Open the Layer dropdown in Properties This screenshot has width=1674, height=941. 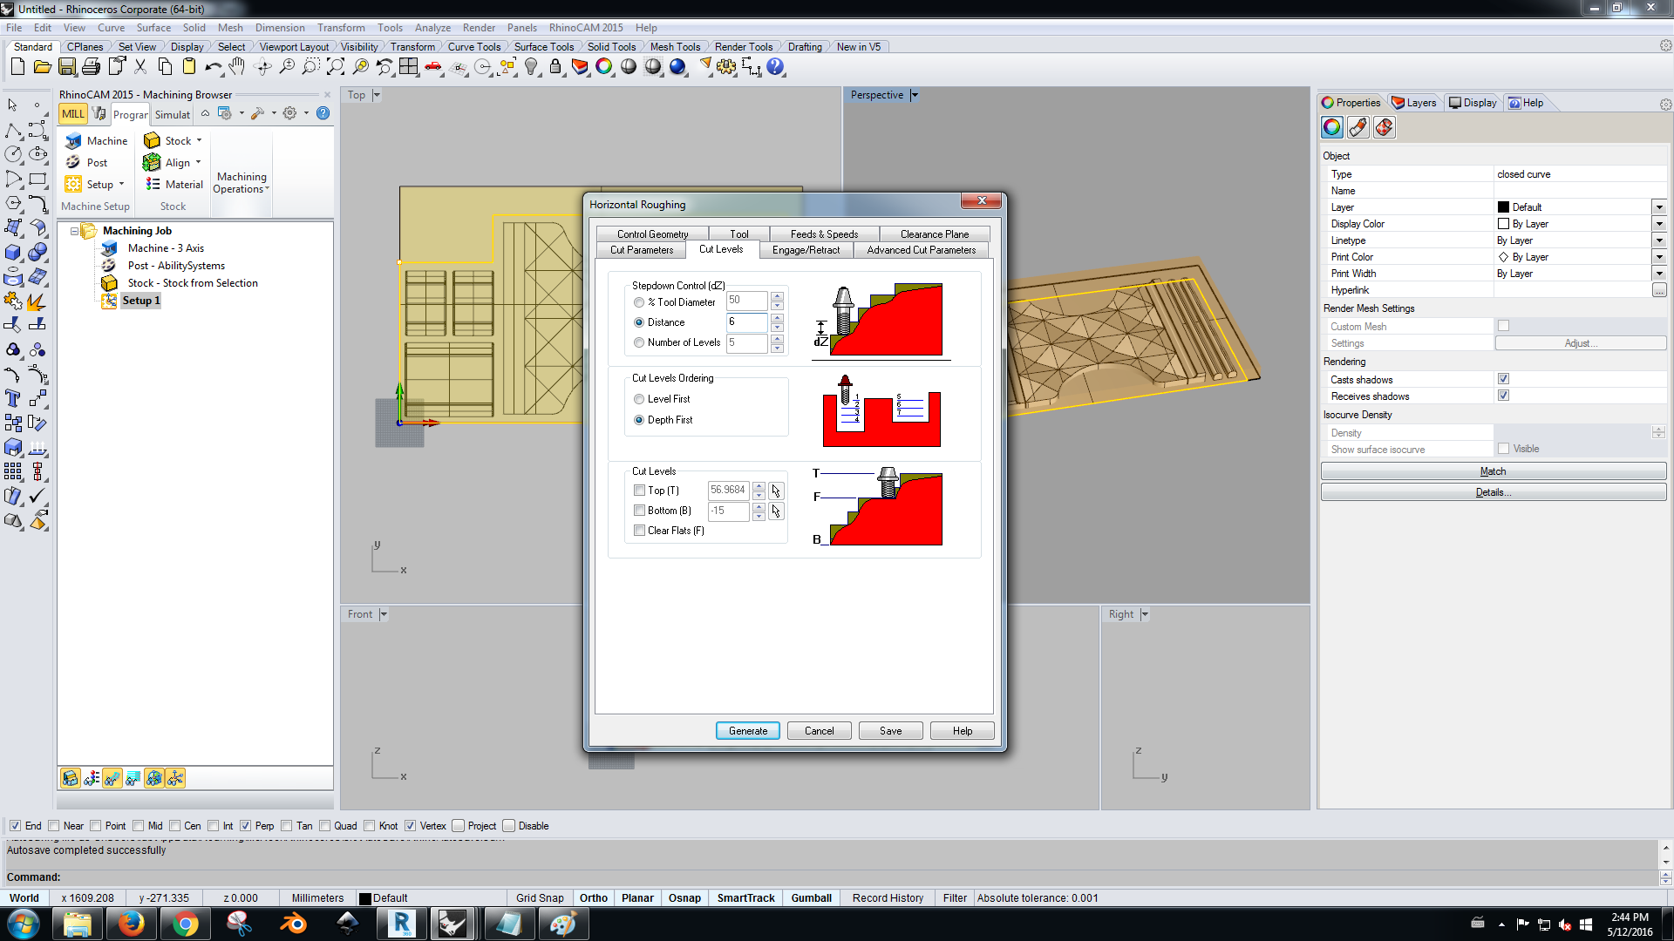click(1659, 207)
